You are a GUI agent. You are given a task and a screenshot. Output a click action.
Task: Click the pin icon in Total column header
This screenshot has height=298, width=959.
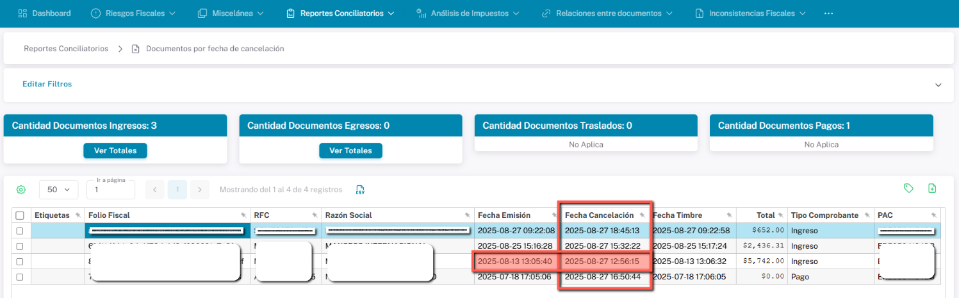tap(780, 215)
